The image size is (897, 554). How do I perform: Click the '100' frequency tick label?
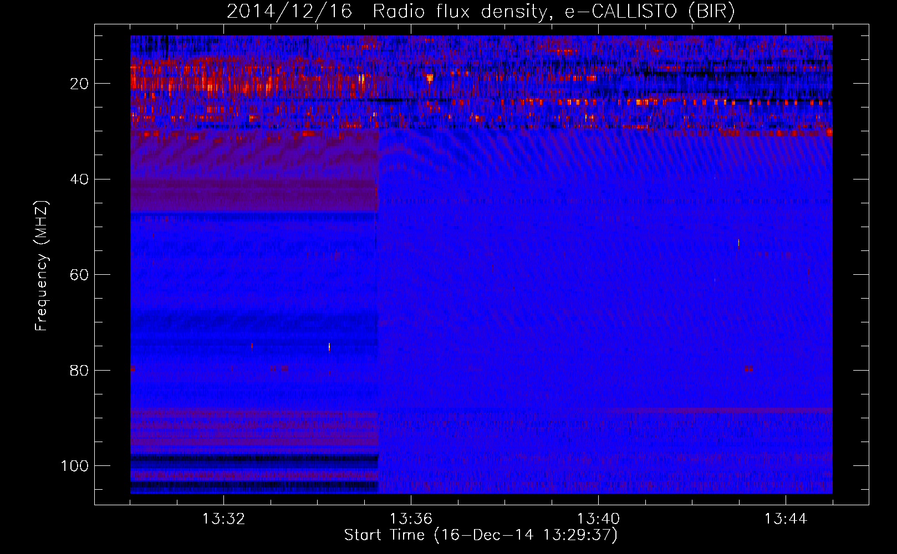(x=75, y=466)
